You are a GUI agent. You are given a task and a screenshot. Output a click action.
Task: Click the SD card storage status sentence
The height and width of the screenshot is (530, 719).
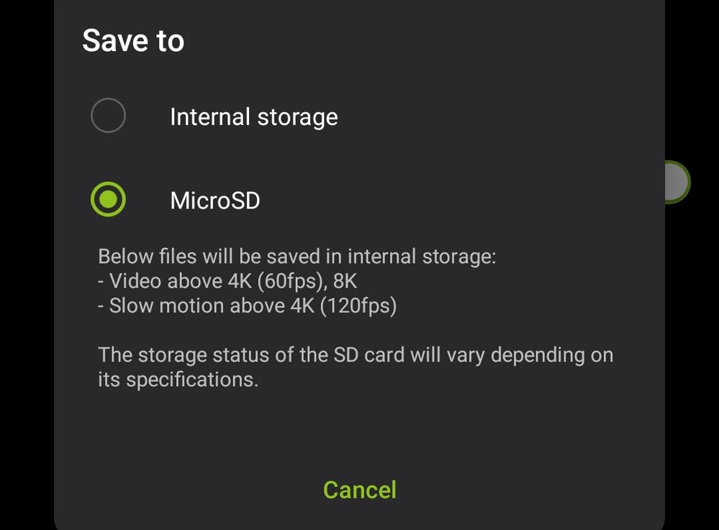[x=356, y=355]
